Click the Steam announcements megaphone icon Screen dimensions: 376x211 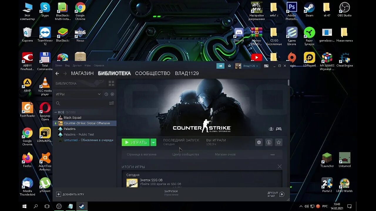[220, 66]
